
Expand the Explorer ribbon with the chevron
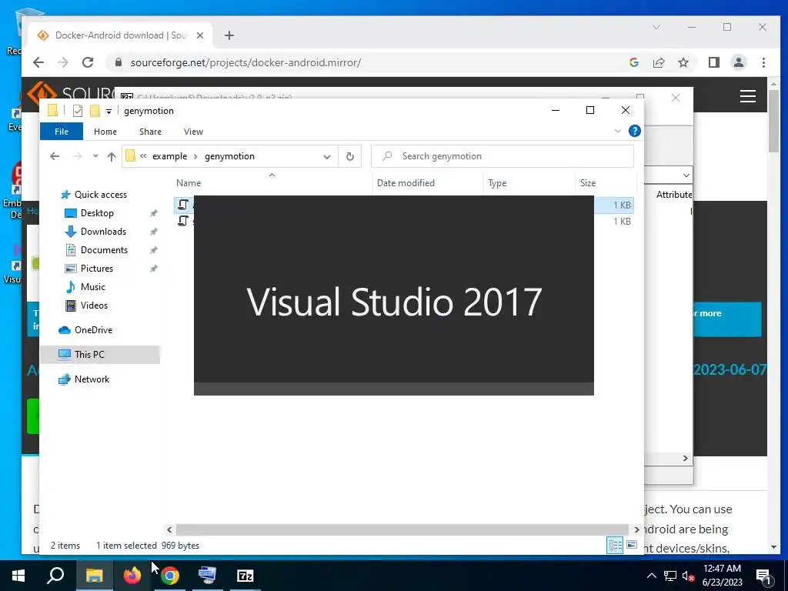(618, 131)
